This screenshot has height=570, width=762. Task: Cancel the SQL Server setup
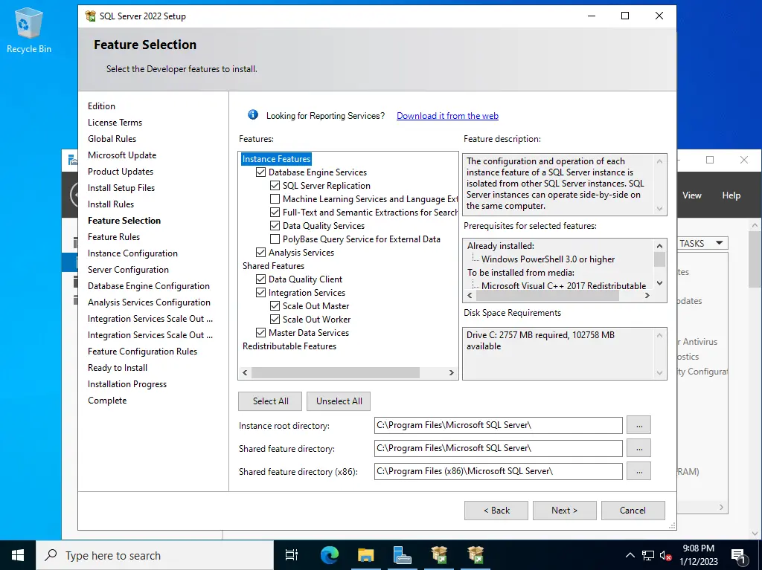(x=633, y=511)
